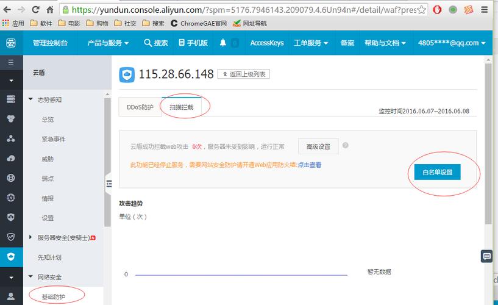
Task: Open the 工单服务 dropdown menu
Action: click(x=311, y=43)
